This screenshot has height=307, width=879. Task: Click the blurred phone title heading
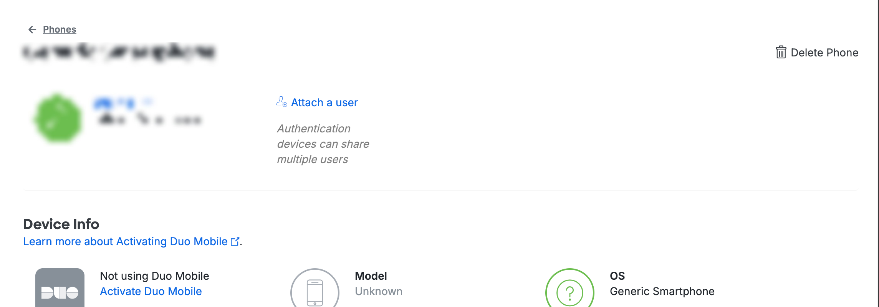(x=119, y=52)
